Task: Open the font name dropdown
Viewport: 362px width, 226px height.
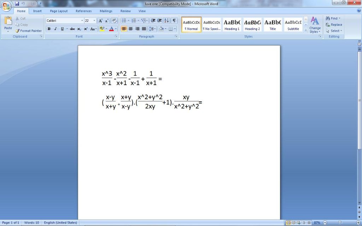Action: (x=82, y=21)
